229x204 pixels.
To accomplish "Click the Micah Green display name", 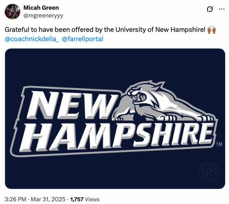I will click(x=41, y=8).
